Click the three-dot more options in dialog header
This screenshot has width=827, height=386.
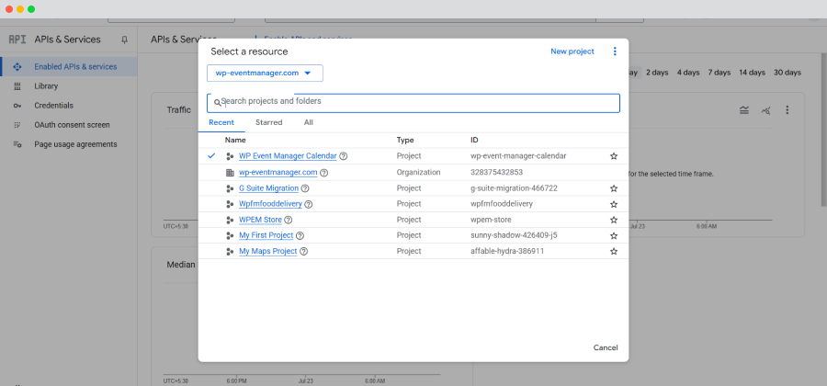click(615, 51)
